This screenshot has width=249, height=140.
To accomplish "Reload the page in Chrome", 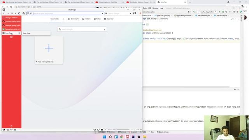I will 11,7.
